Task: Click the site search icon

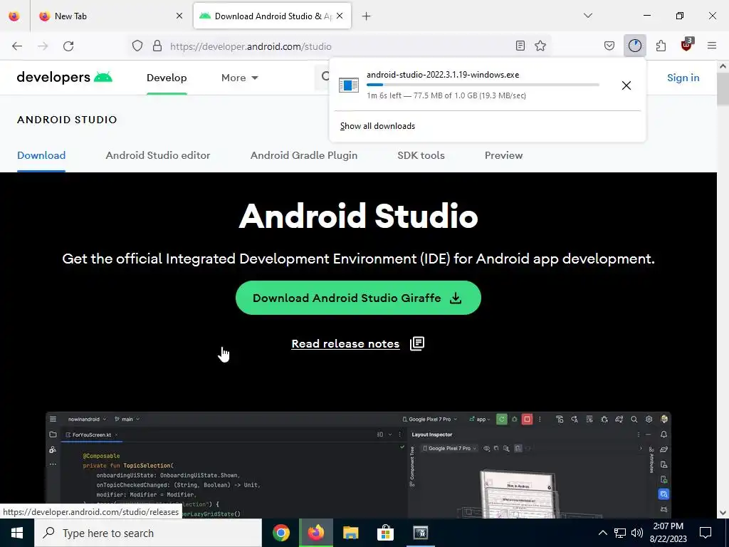Action: (x=325, y=76)
